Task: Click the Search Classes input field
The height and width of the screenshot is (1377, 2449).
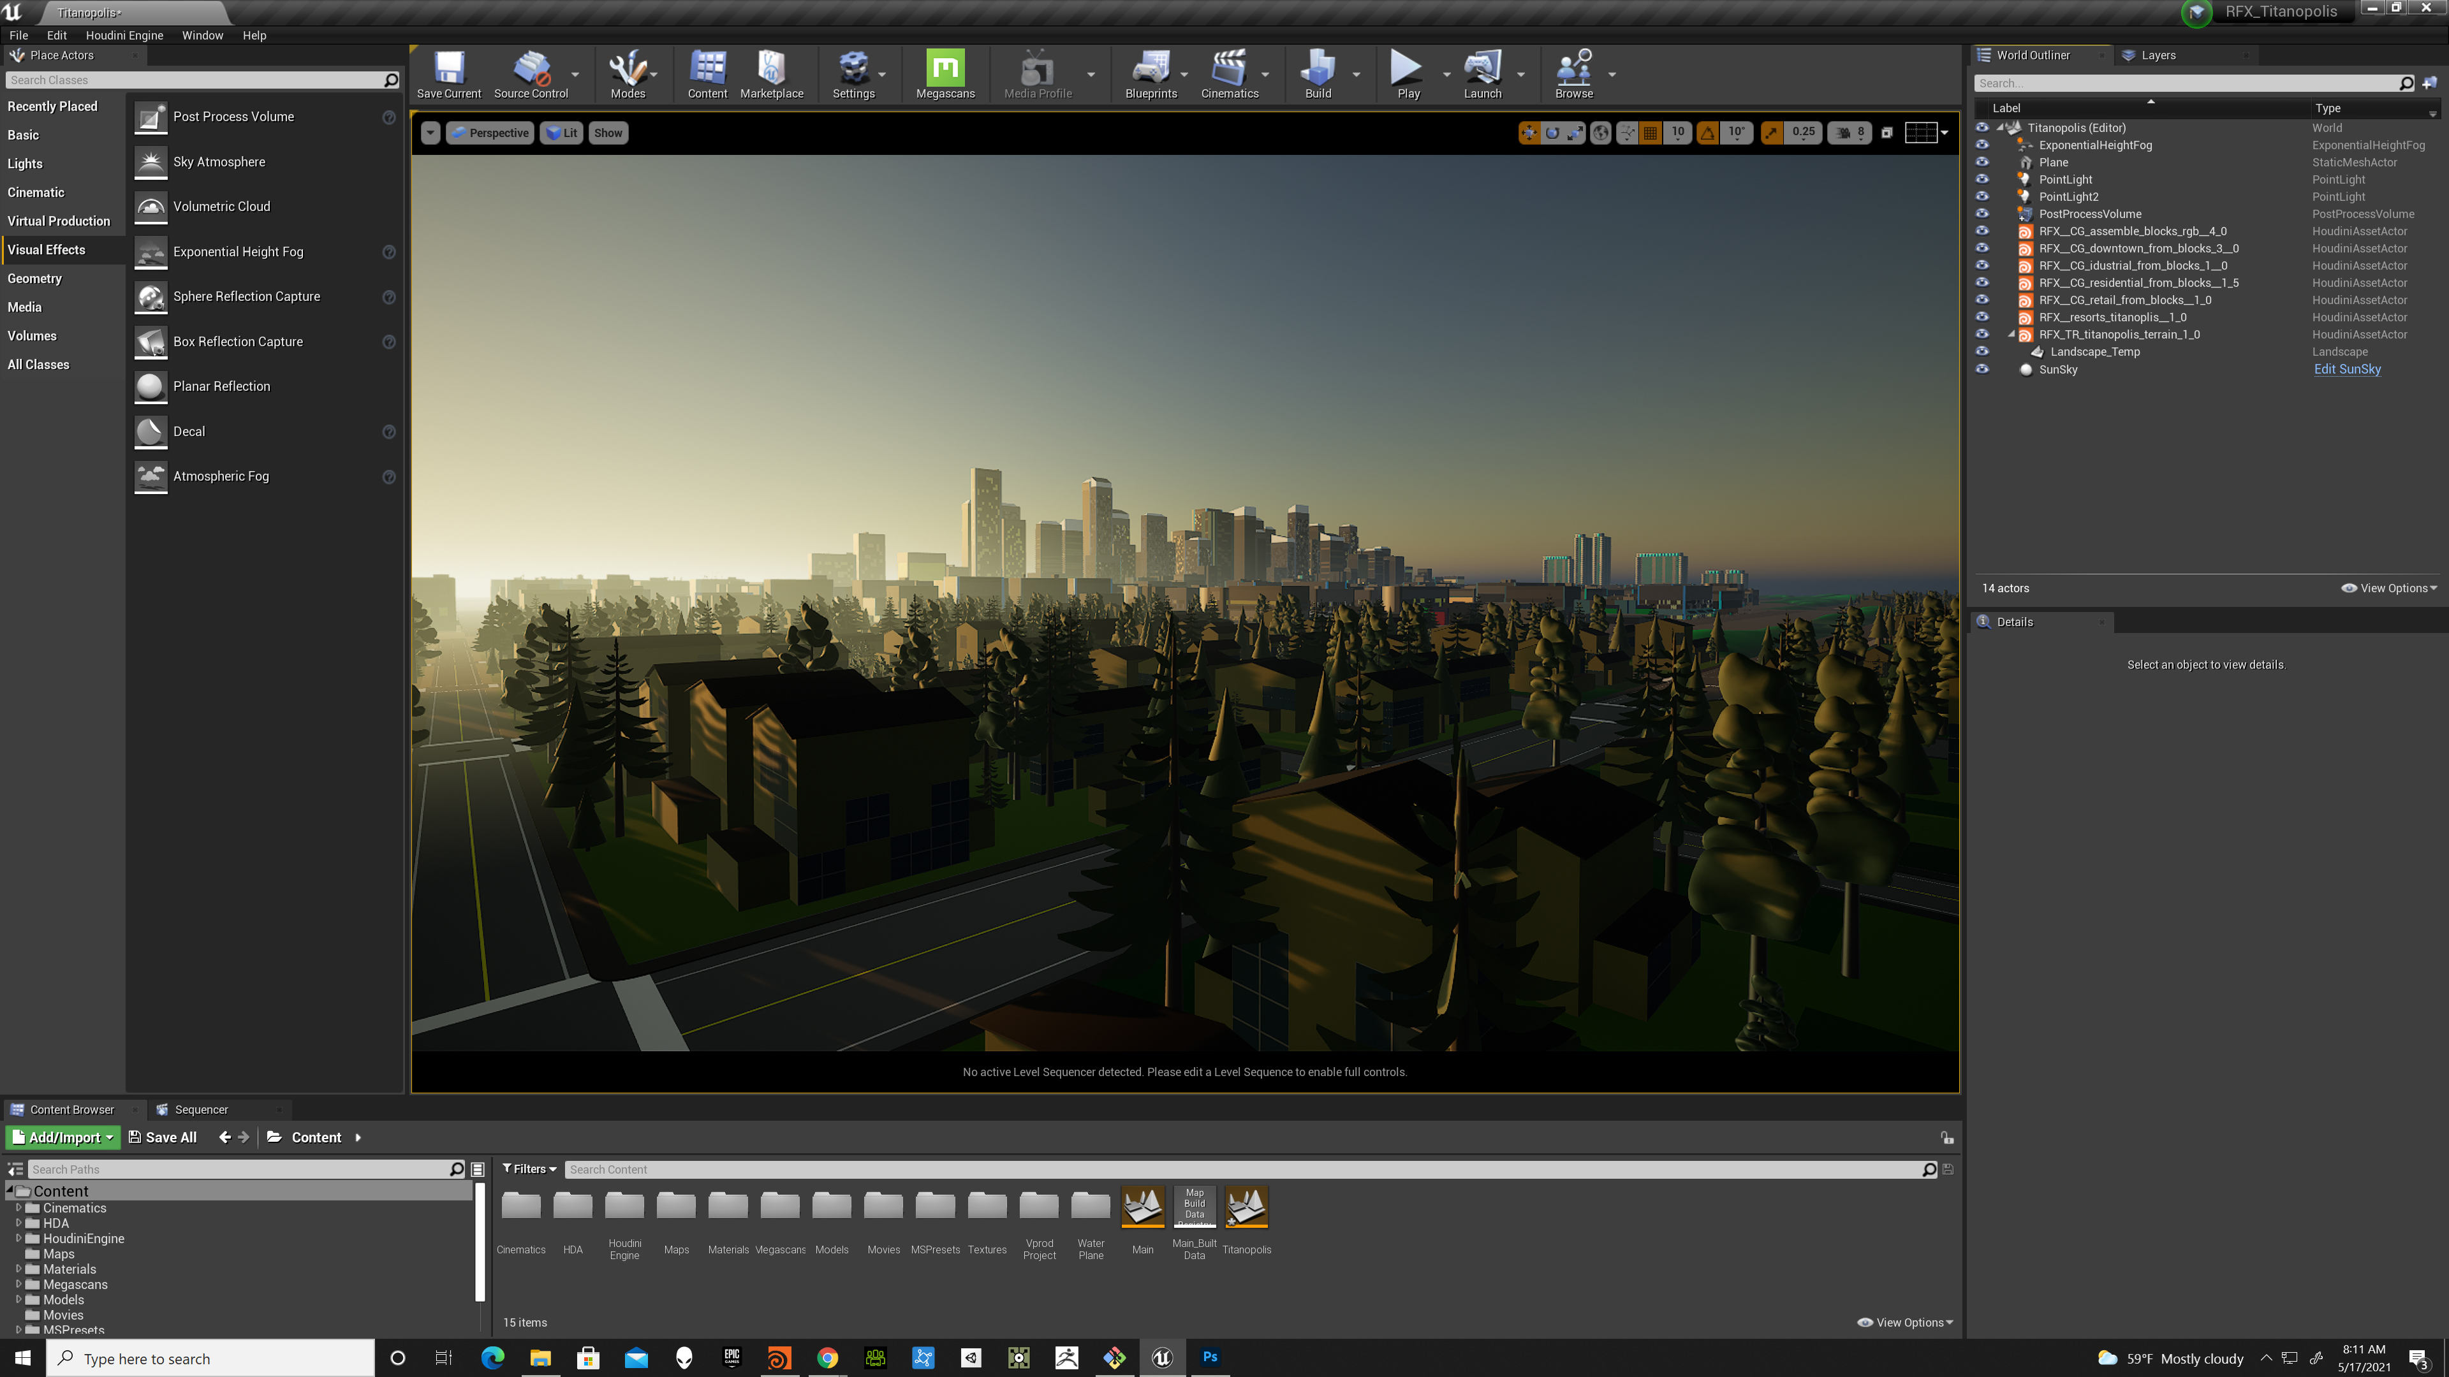Action: click(202, 80)
